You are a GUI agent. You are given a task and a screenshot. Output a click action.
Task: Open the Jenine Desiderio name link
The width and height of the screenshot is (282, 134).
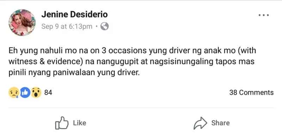pos(74,14)
